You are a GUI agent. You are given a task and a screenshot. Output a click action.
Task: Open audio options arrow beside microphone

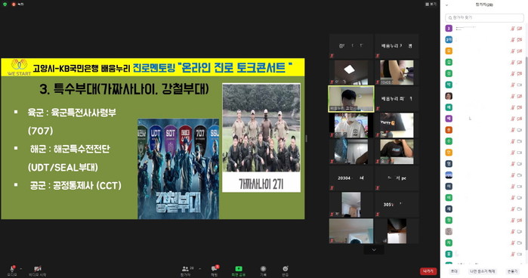pyautogui.click(x=21, y=269)
